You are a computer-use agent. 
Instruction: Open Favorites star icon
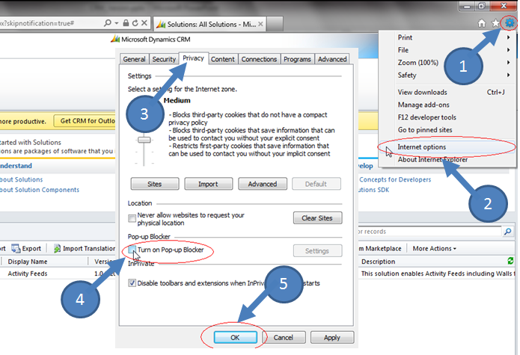pos(495,23)
